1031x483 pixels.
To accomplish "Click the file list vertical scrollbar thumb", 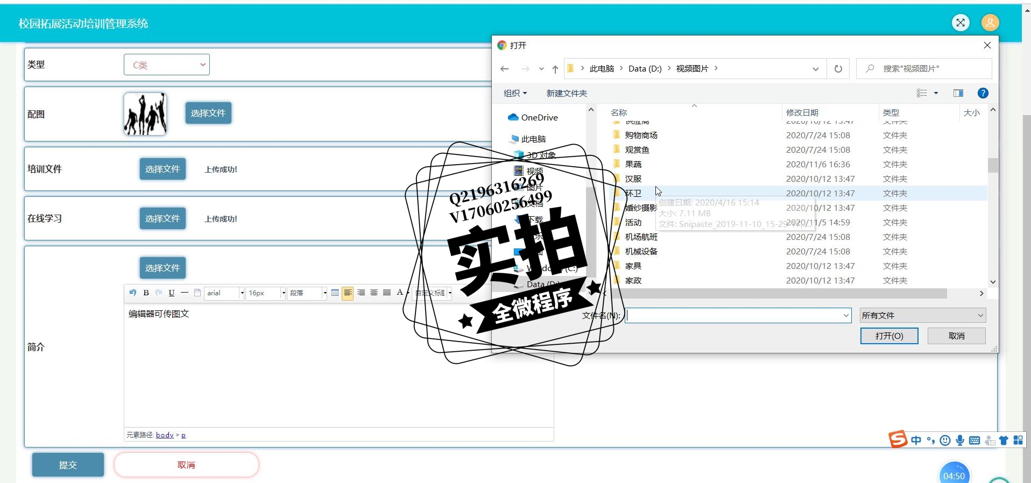I will pyautogui.click(x=993, y=165).
